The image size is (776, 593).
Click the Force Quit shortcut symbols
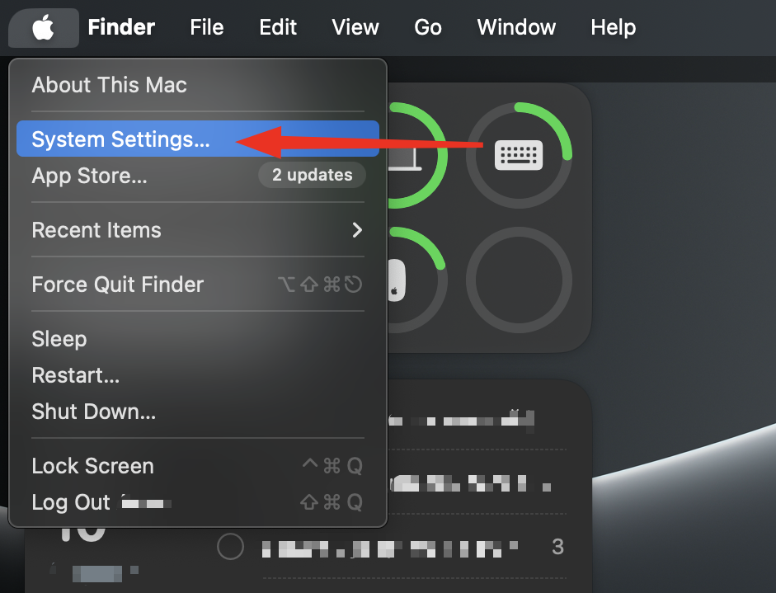[x=320, y=285]
